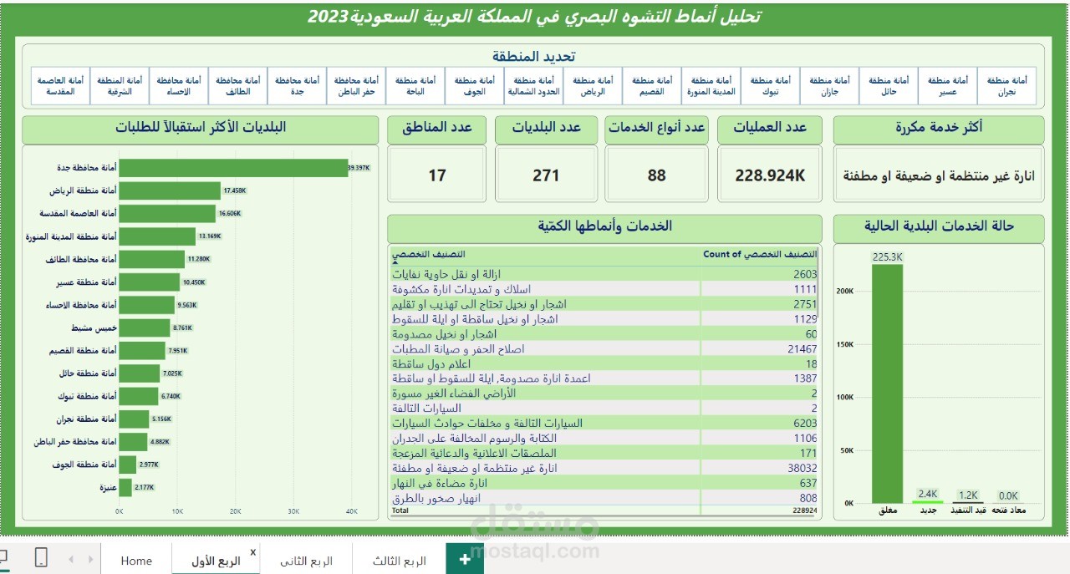Click الخدمات وأنماطها الكمّية table title
This screenshot has height=574, width=1070.
pos(604,226)
